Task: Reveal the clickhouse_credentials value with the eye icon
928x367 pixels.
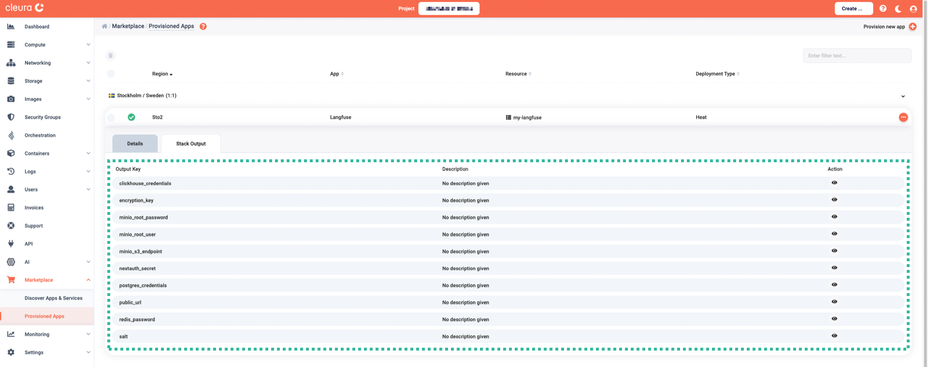Action: [x=834, y=183]
